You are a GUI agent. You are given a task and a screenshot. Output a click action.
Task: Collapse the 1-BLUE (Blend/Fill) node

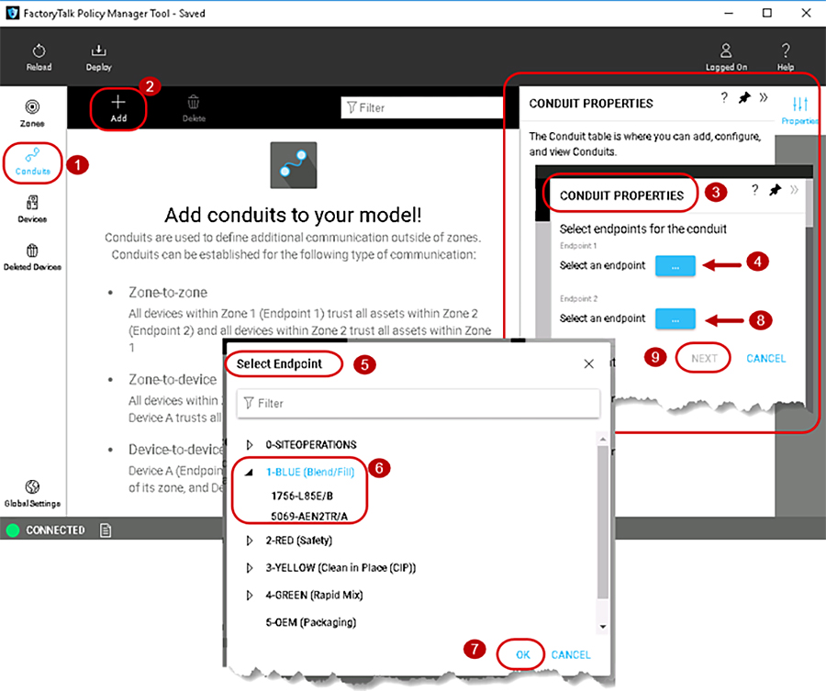(x=250, y=473)
